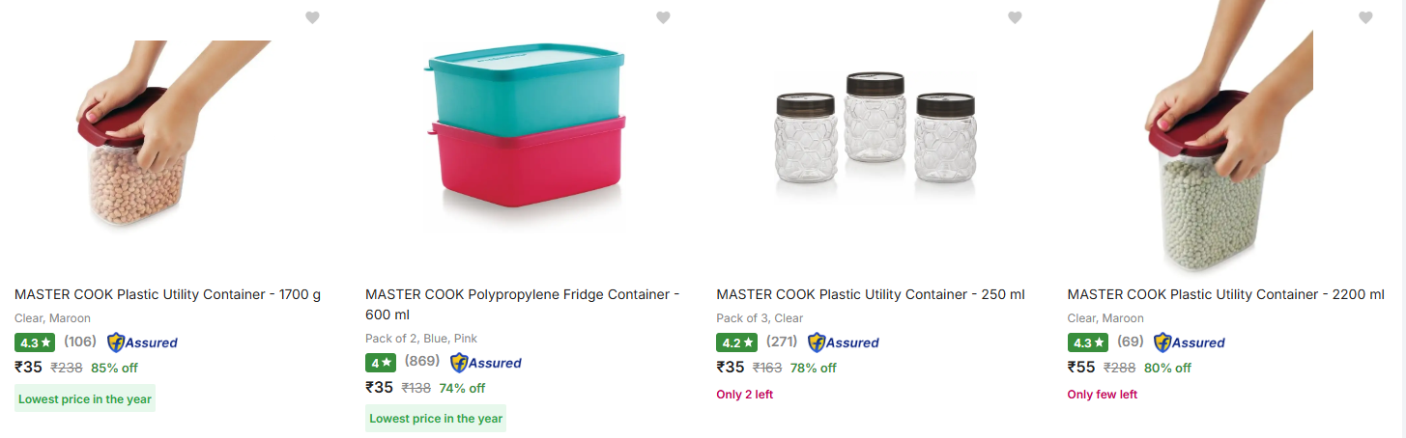Click the 4.2 star rating with 271 reviews
Viewport: 1406px width, 438px height.
click(735, 342)
